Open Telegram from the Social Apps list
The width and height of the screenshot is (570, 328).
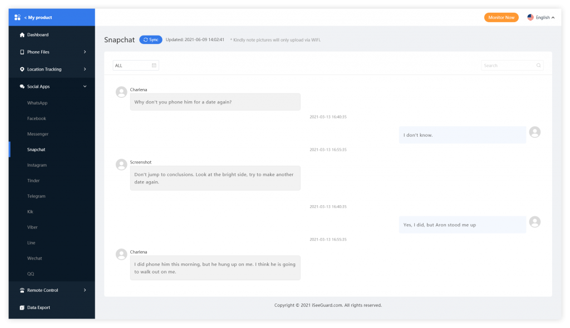36,196
